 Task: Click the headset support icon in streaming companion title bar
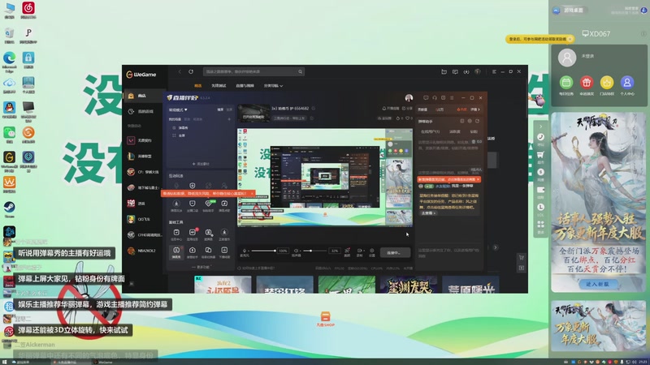click(x=435, y=97)
